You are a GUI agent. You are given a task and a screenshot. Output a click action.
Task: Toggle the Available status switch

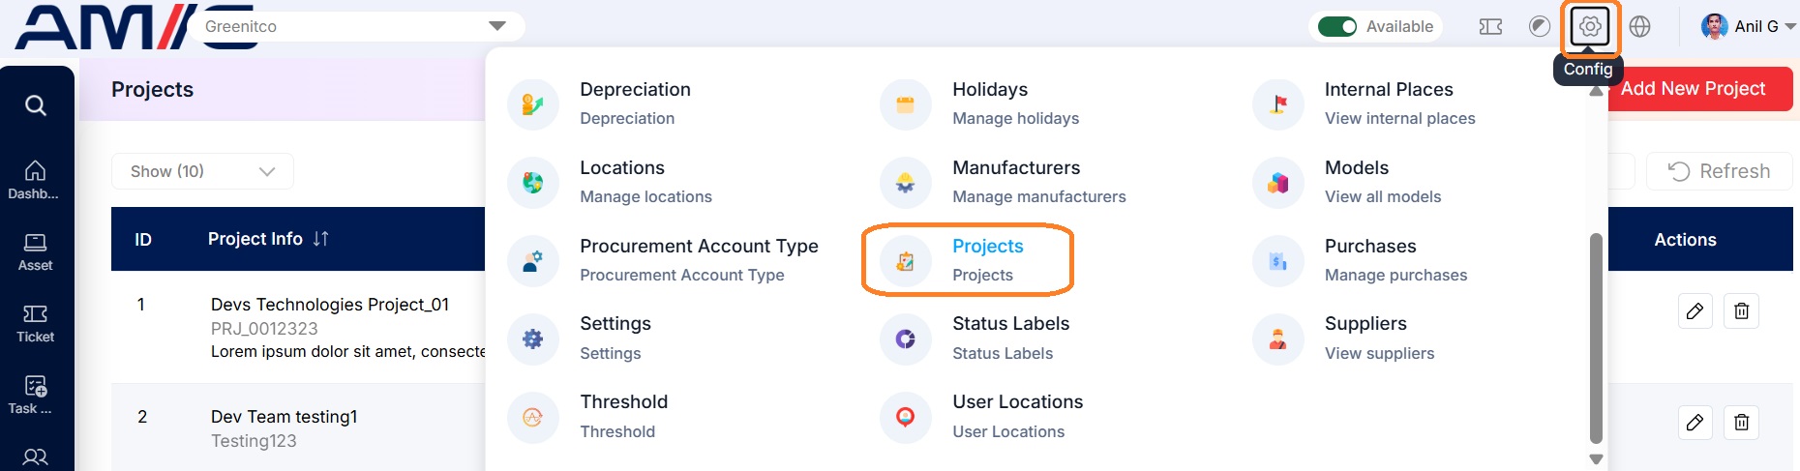(x=1337, y=26)
